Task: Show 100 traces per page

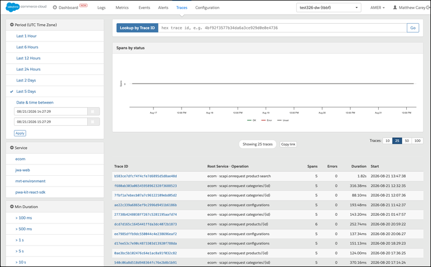Action: pyautogui.click(x=417, y=141)
